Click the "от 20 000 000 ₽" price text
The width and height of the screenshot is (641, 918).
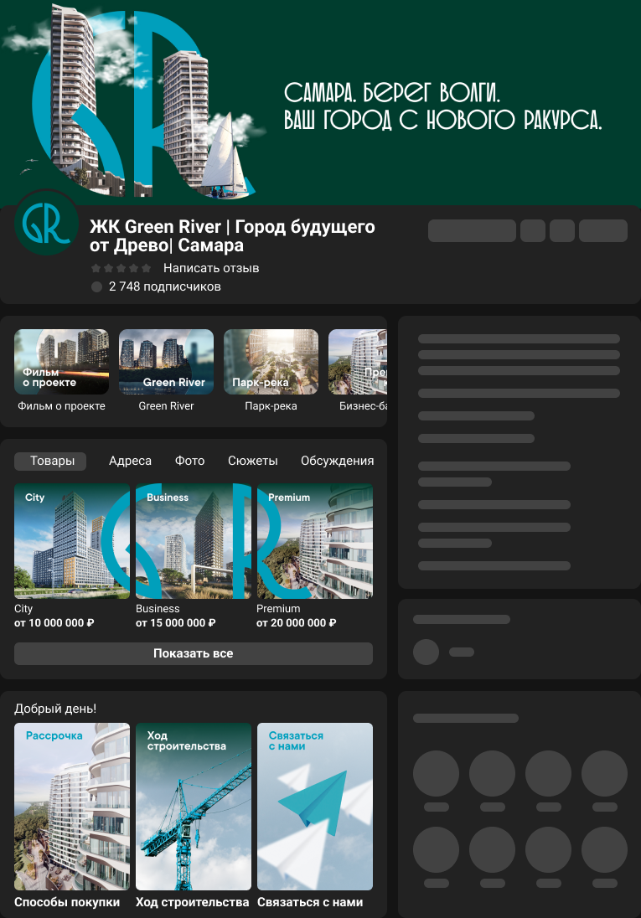pos(297,623)
